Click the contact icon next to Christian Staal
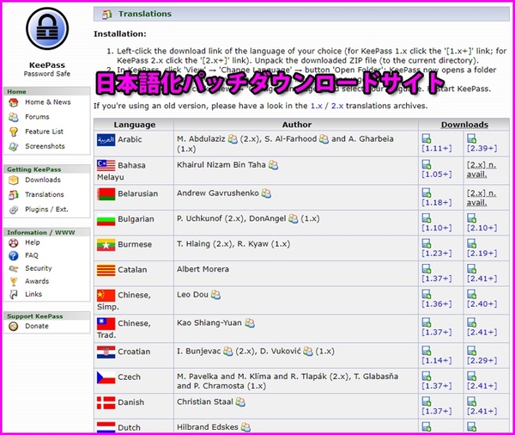The image size is (515, 435). click(240, 401)
